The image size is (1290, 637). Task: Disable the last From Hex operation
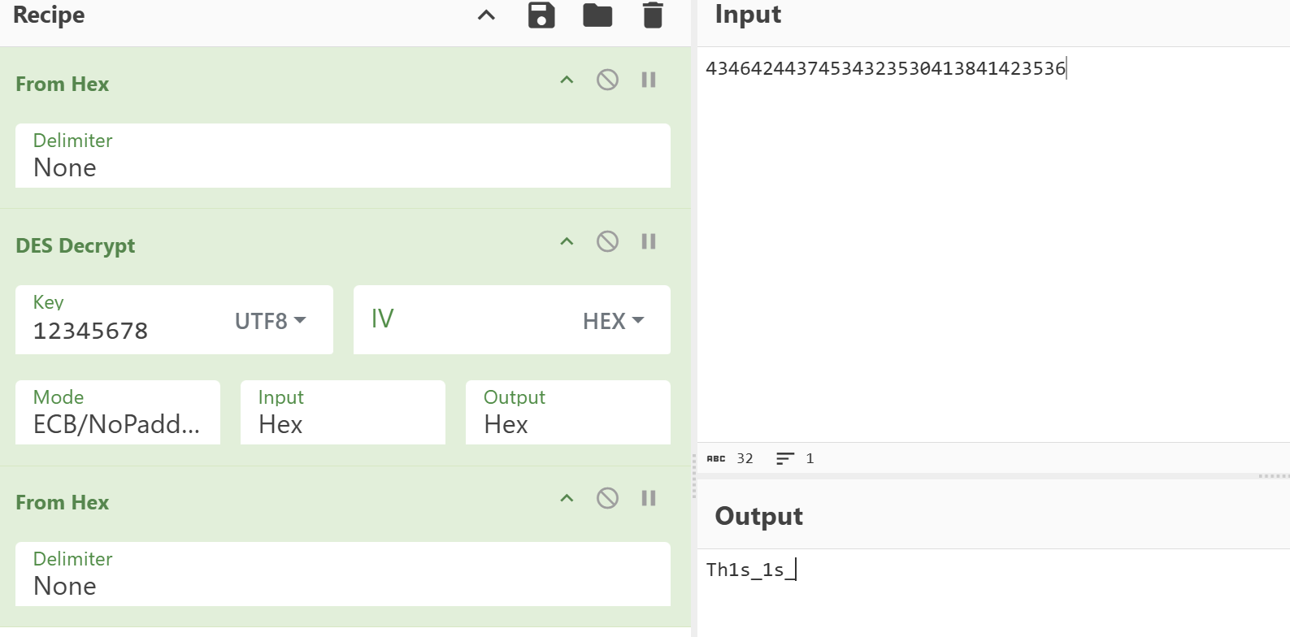tap(607, 498)
